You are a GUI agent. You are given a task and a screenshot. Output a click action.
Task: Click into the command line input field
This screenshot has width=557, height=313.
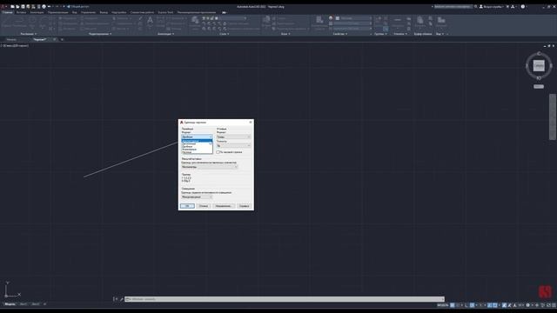[x=285, y=299]
